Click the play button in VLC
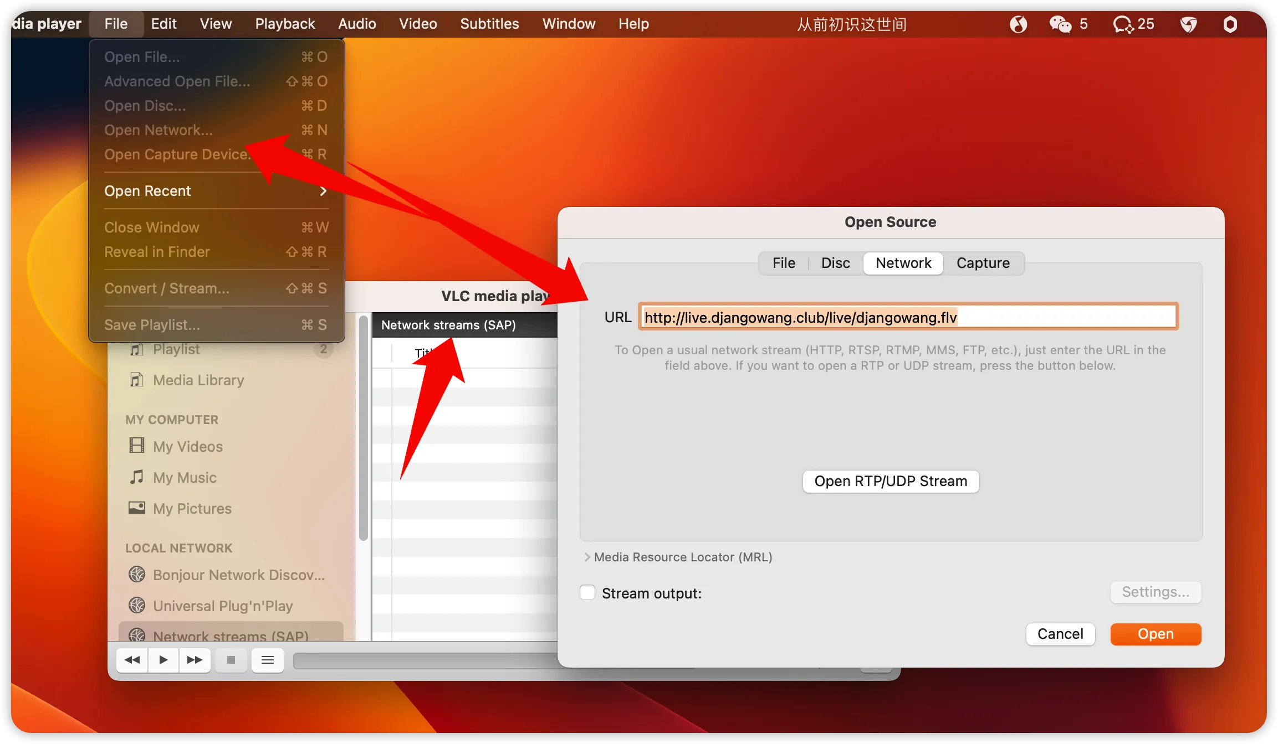Screen dimensions: 1278x744 coord(163,659)
